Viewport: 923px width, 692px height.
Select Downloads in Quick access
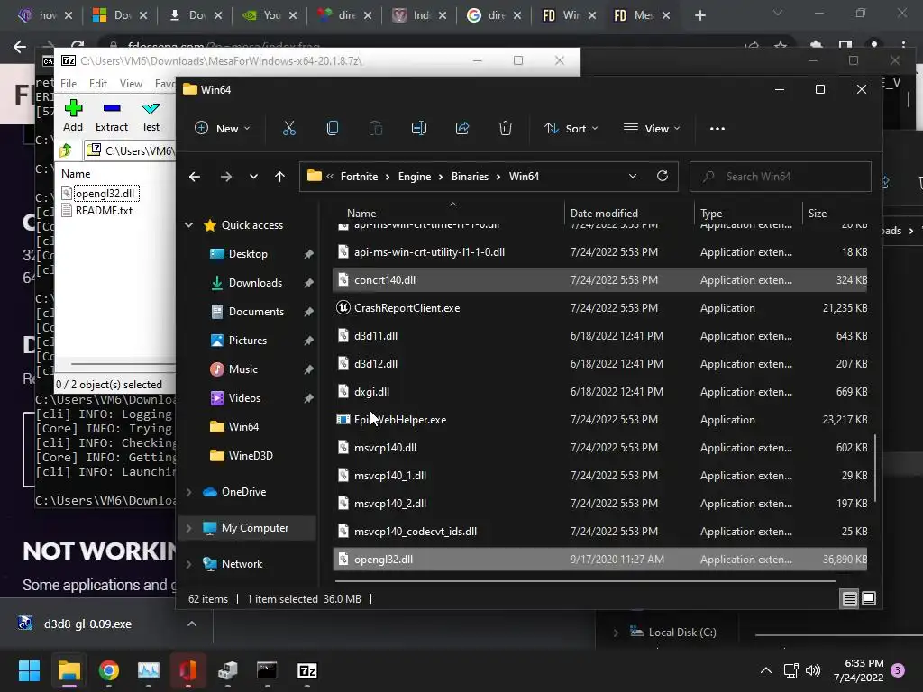[255, 283]
